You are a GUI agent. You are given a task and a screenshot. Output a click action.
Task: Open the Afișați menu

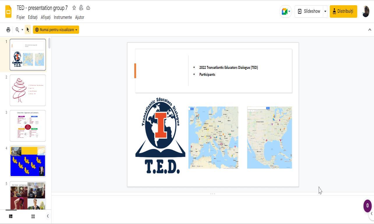(46, 17)
